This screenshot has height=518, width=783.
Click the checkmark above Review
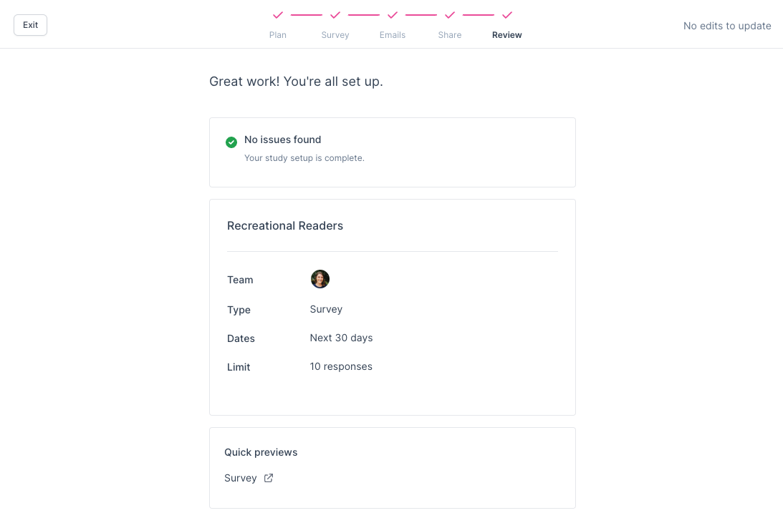(x=507, y=14)
